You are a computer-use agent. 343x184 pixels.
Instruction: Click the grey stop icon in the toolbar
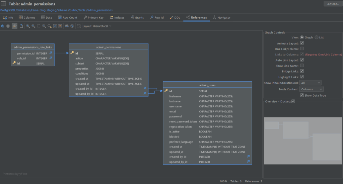(8, 26)
